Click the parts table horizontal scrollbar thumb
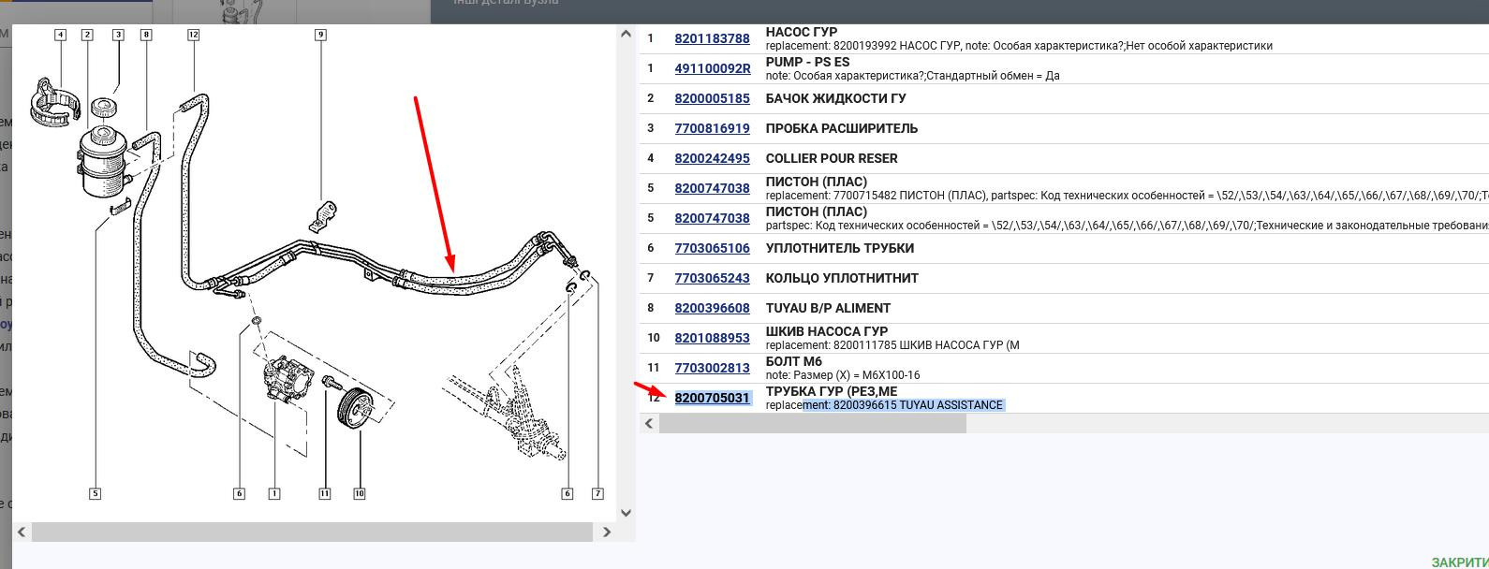This screenshot has height=569, width=1489. (812, 423)
